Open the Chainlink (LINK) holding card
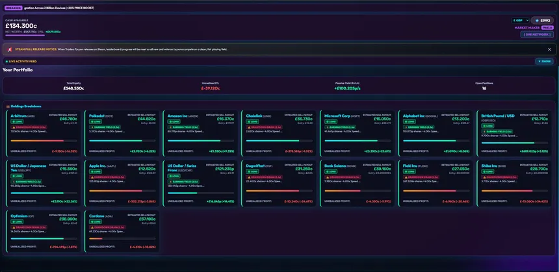The image size is (559, 272). (279, 134)
